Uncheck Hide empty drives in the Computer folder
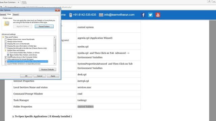Viewport: 216px width, 121px height. (6, 57)
